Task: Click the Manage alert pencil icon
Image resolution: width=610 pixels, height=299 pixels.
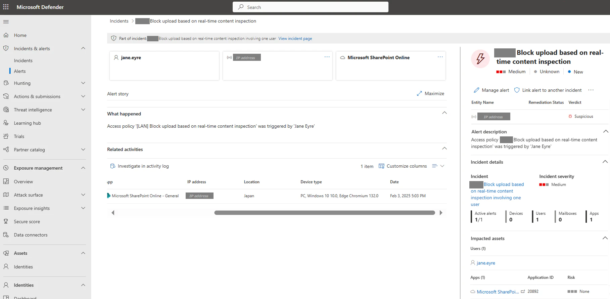Action: pyautogui.click(x=476, y=90)
